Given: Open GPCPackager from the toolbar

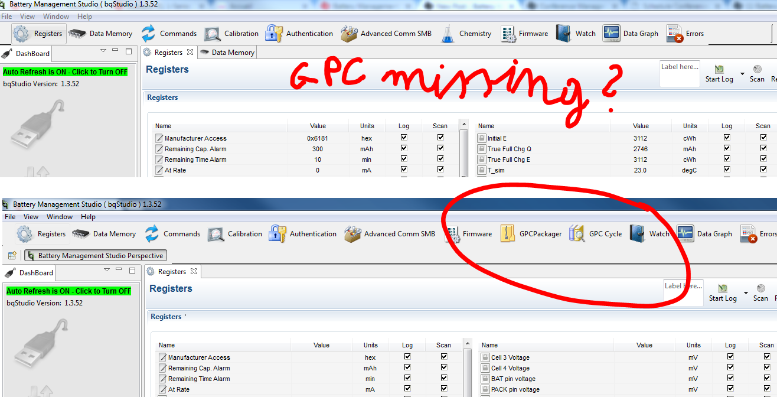Looking at the screenshot, I should pyautogui.click(x=531, y=234).
